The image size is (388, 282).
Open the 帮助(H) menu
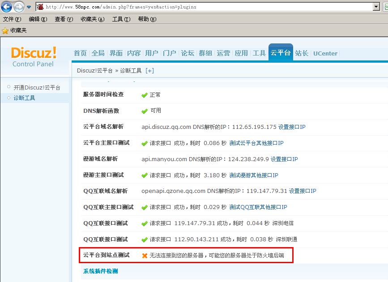click(x=147, y=19)
